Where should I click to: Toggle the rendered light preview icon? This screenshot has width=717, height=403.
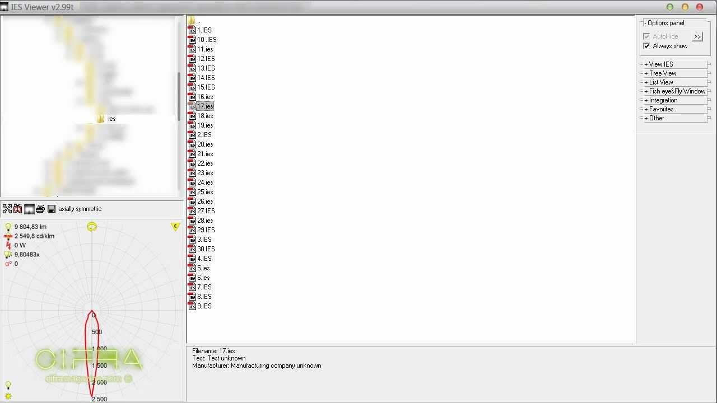coord(29,209)
